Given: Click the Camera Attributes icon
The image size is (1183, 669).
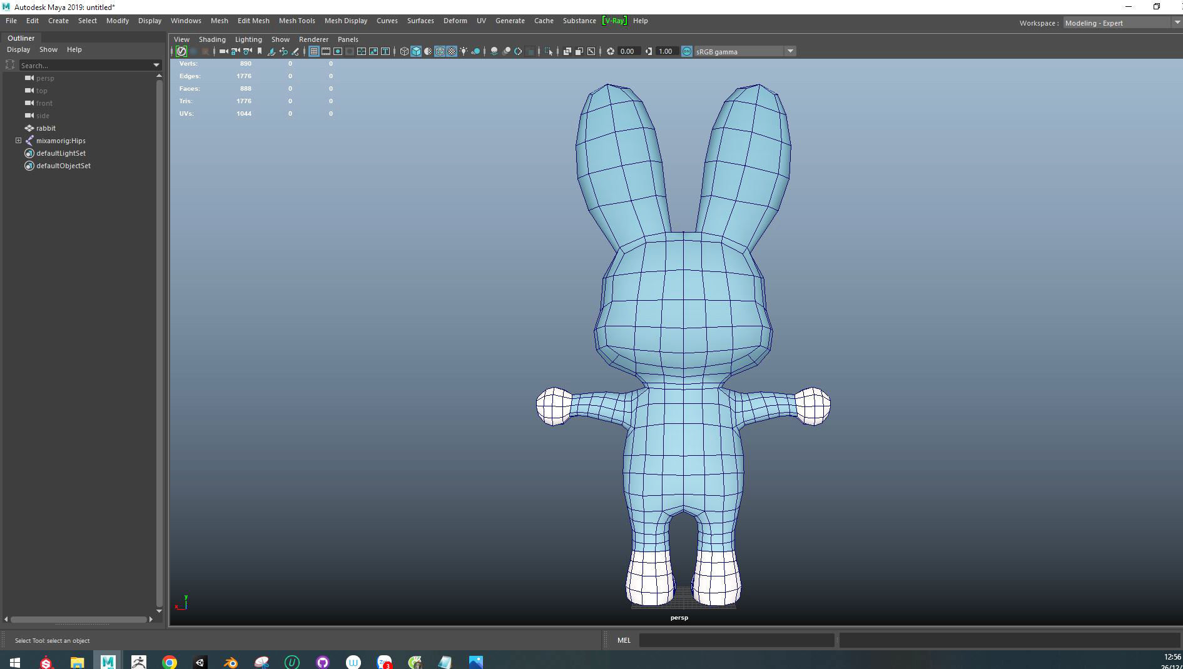Looking at the screenshot, I should (x=247, y=51).
